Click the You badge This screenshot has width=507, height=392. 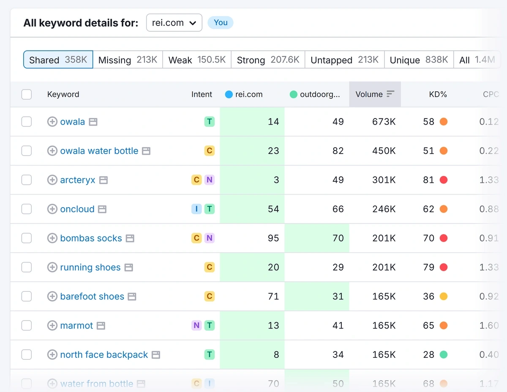221,23
